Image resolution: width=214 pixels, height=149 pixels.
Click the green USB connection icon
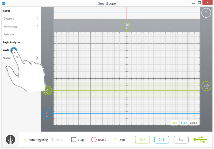[200, 140]
